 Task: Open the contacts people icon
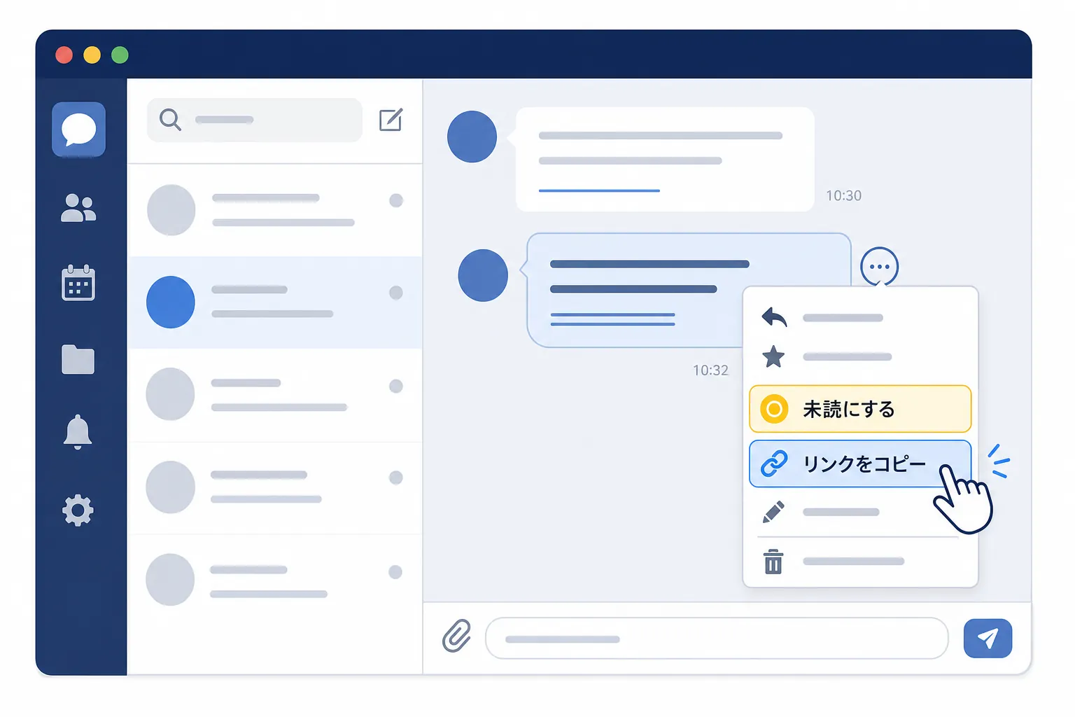[78, 208]
